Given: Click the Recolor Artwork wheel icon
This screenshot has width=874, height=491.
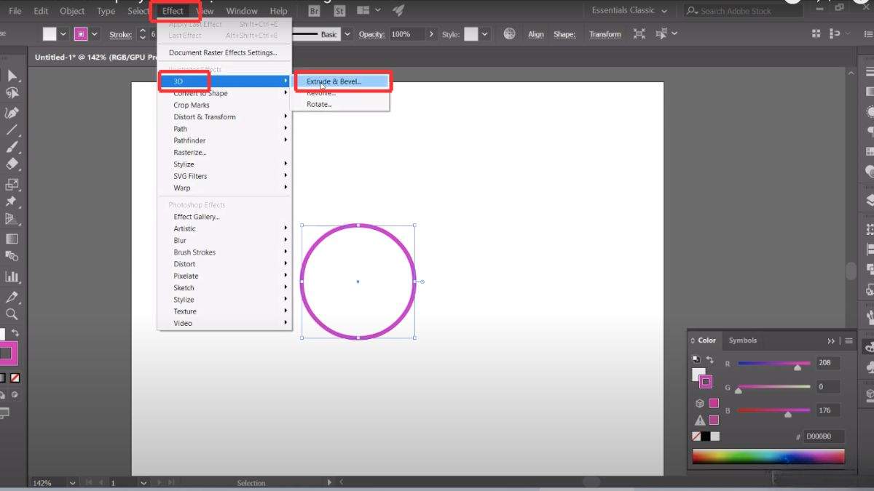Looking at the screenshot, I should [x=510, y=34].
